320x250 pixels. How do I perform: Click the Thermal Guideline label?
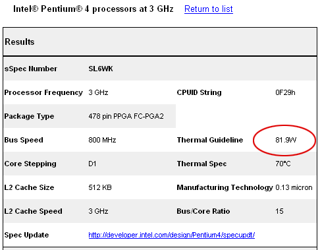(210, 140)
